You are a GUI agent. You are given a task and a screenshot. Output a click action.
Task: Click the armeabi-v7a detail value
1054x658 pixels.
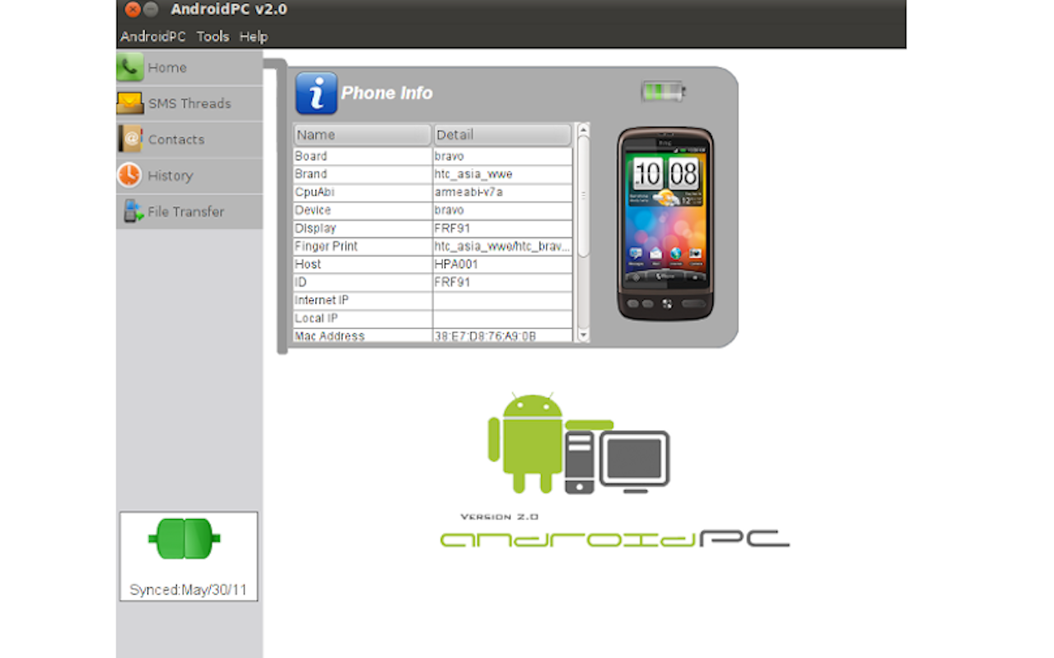pos(469,192)
